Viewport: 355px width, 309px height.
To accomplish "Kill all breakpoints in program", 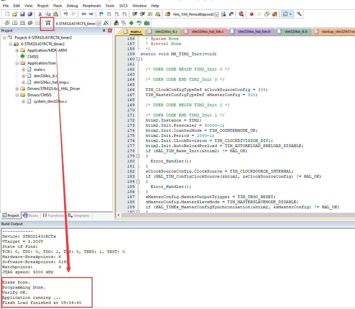I will (x=274, y=14).
